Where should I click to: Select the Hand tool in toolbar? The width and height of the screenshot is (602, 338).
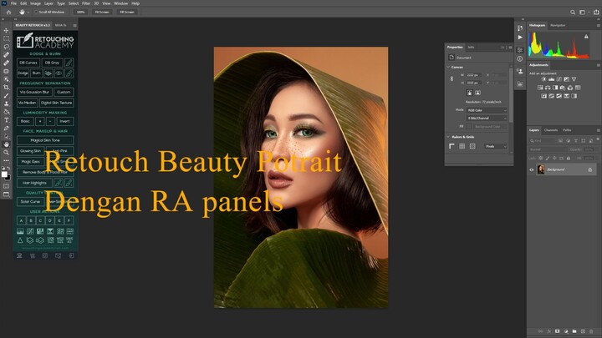click(x=6, y=144)
